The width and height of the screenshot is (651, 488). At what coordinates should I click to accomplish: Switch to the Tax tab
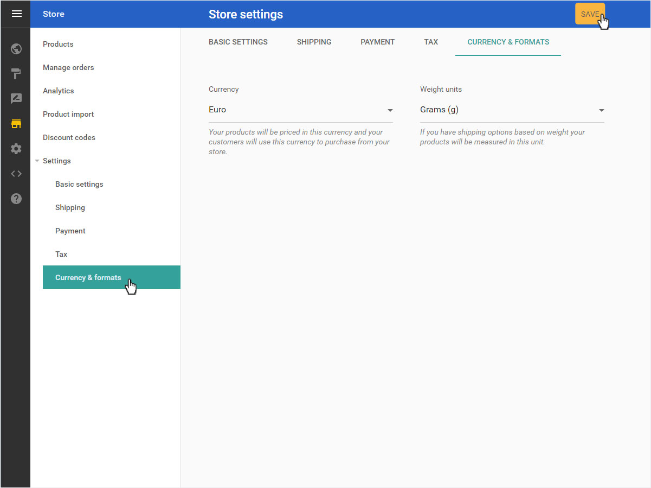431,42
